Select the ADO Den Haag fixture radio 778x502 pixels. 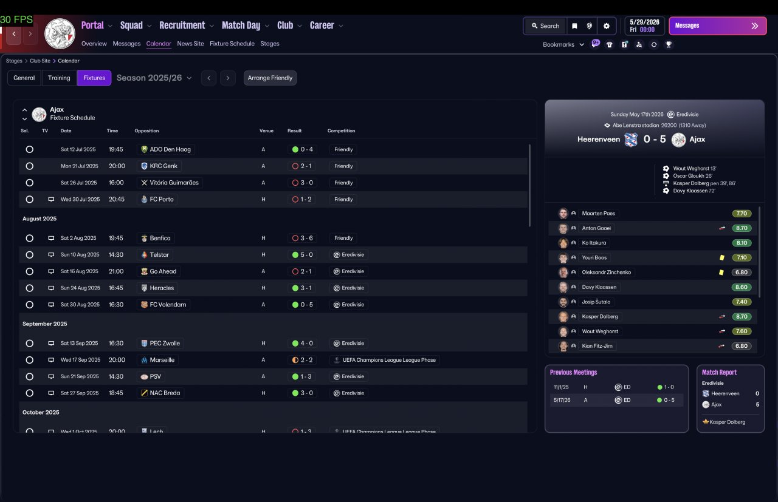coord(29,149)
